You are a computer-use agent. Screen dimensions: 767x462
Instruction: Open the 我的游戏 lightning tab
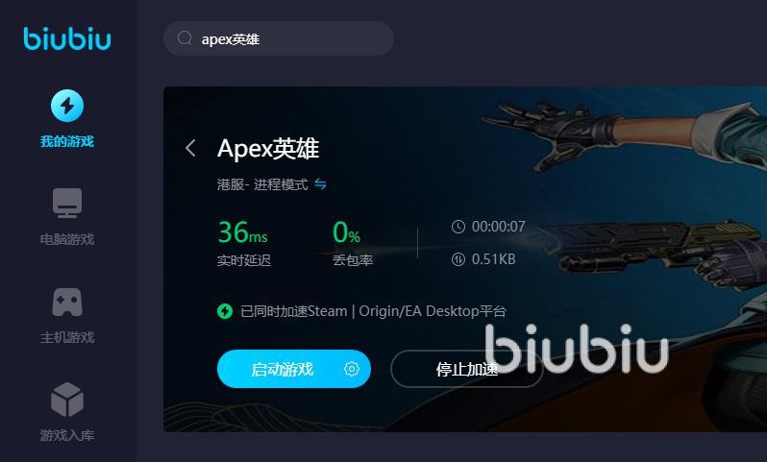[x=67, y=119]
